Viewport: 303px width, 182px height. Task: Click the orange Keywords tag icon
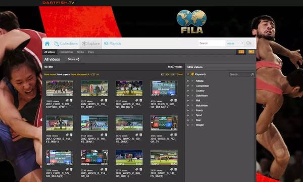192,74
